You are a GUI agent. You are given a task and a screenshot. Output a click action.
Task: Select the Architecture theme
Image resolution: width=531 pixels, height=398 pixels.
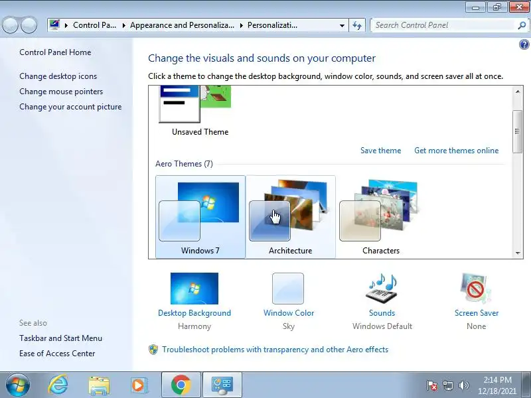(291, 217)
